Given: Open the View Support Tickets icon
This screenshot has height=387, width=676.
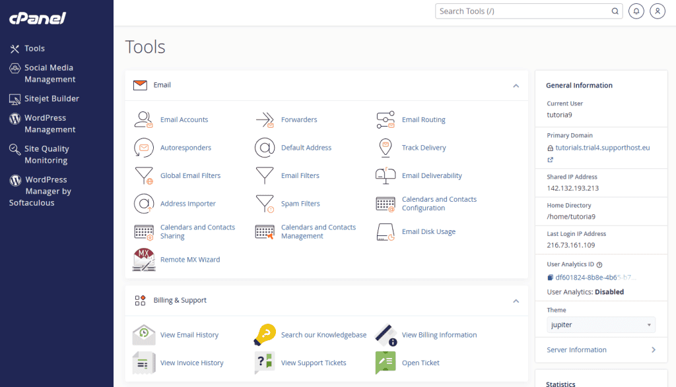Looking at the screenshot, I should pos(265,363).
